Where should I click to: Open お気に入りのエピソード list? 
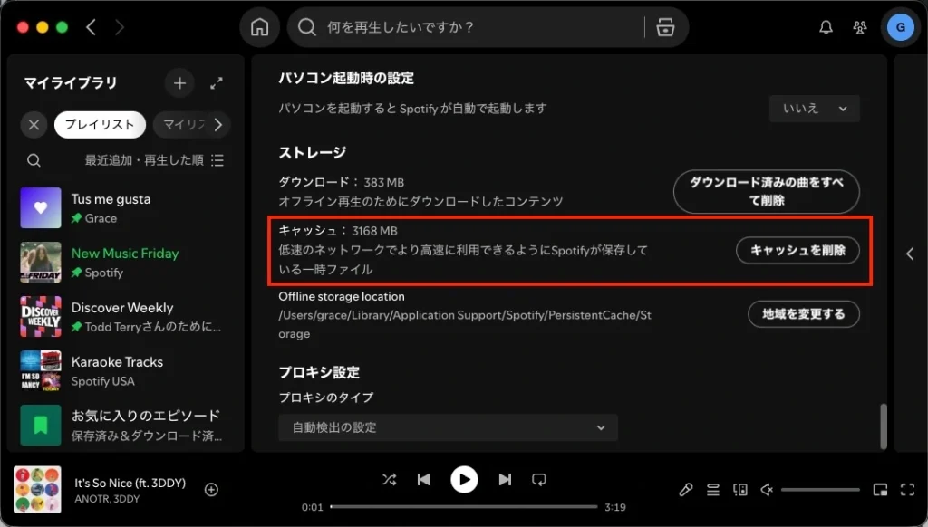point(124,426)
